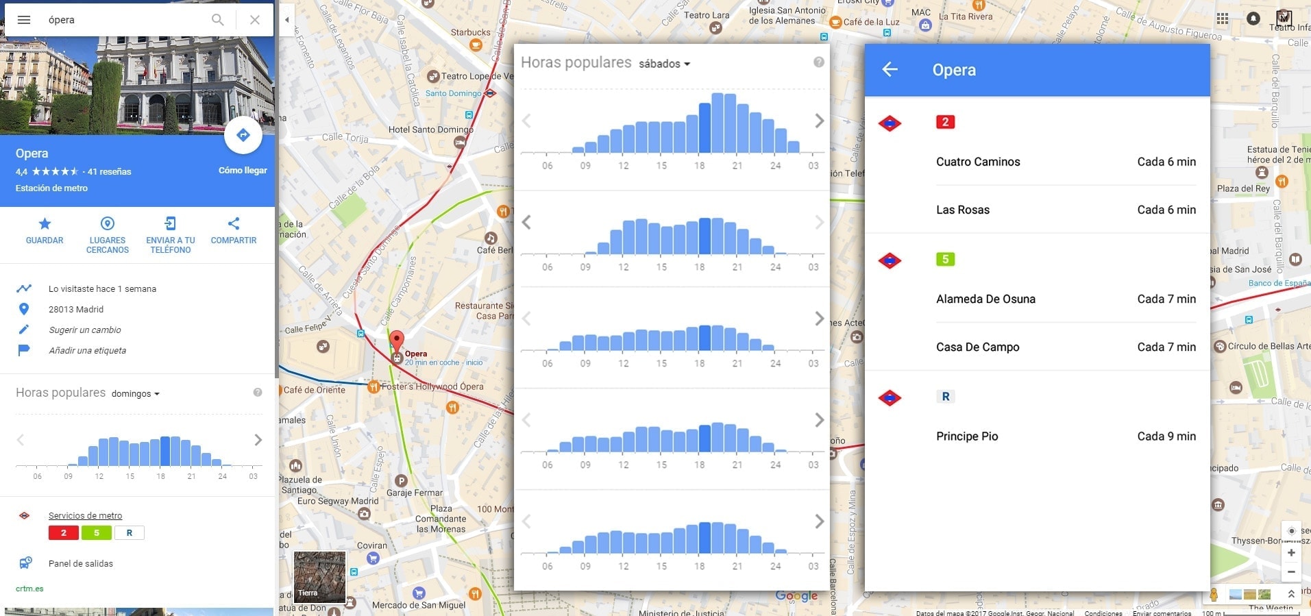Open the domingos day dropdown
Screen dimensions: 1311x616
(135, 394)
